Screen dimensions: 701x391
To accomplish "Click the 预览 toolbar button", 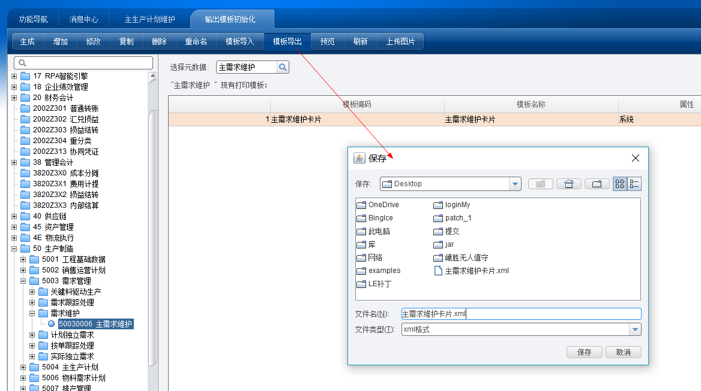I will click(x=327, y=41).
